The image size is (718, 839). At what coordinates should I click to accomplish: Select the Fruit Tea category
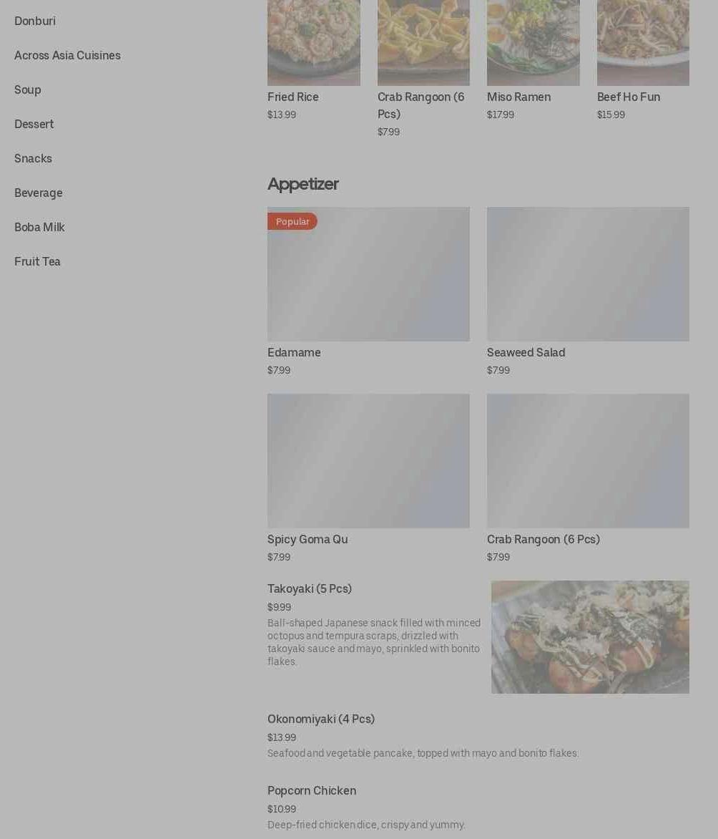(37, 261)
